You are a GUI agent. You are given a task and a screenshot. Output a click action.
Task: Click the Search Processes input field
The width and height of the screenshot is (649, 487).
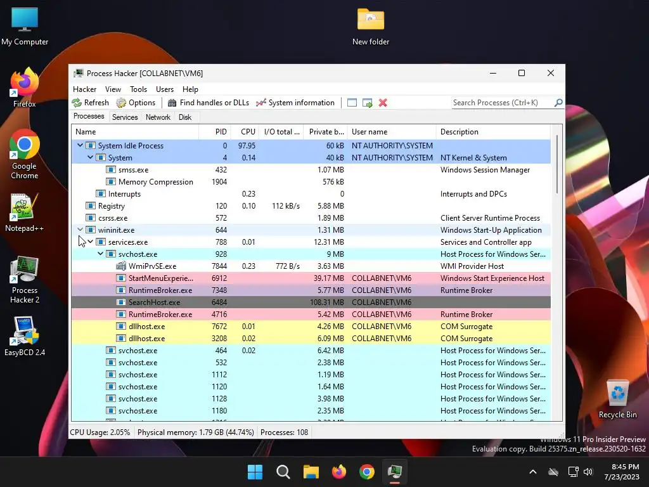coord(503,103)
